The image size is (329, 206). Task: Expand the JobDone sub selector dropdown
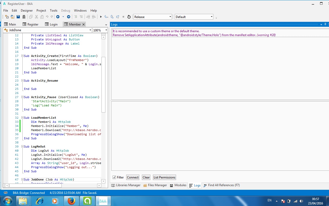click(90, 30)
